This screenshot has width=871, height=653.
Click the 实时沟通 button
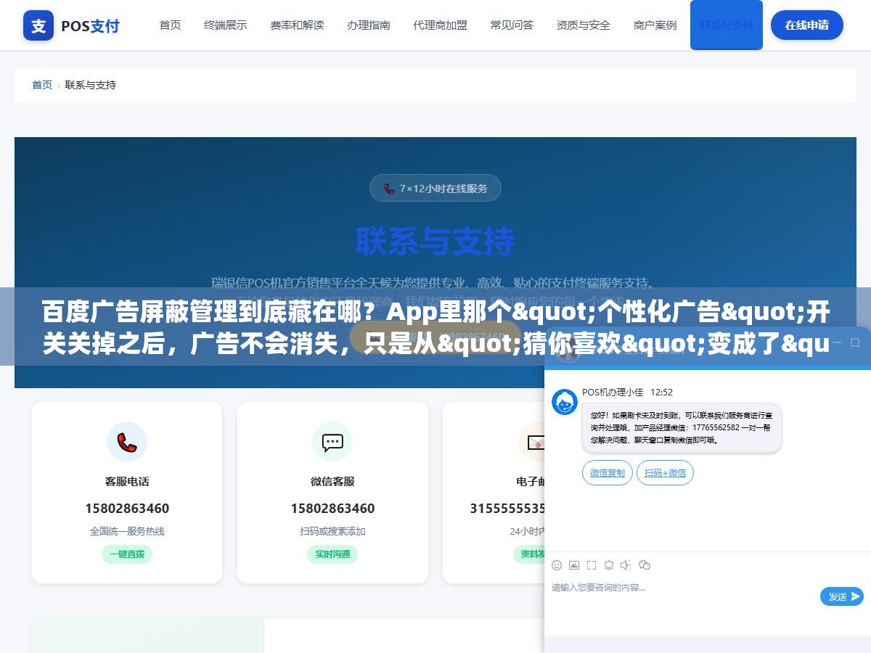pyautogui.click(x=332, y=554)
